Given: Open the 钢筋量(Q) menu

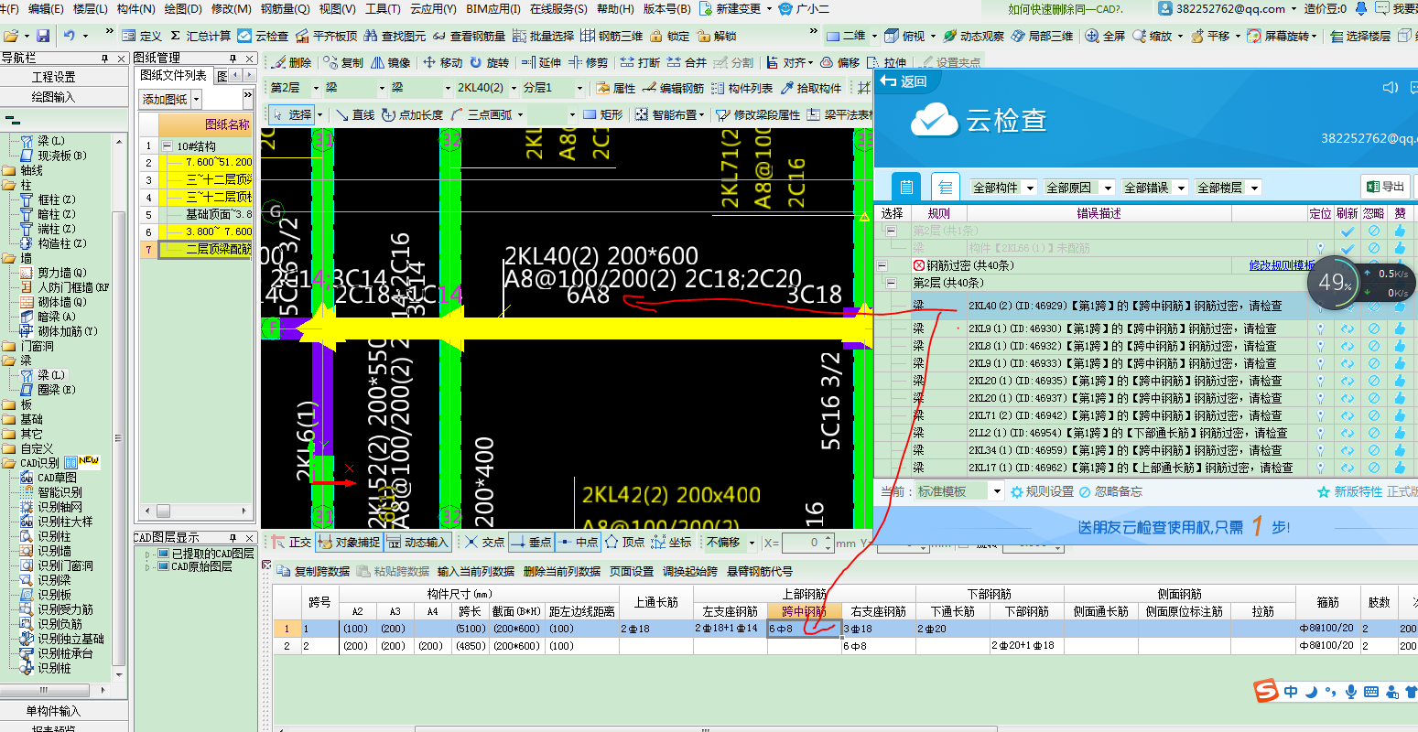Looking at the screenshot, I should tap(285, 8).
